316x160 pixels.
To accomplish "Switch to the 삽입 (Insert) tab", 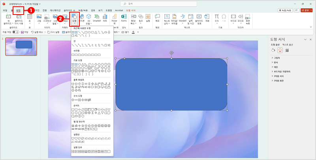I will click(x=18, y=10).
